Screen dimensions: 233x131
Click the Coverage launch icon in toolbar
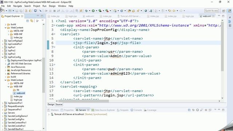point(100,11)
